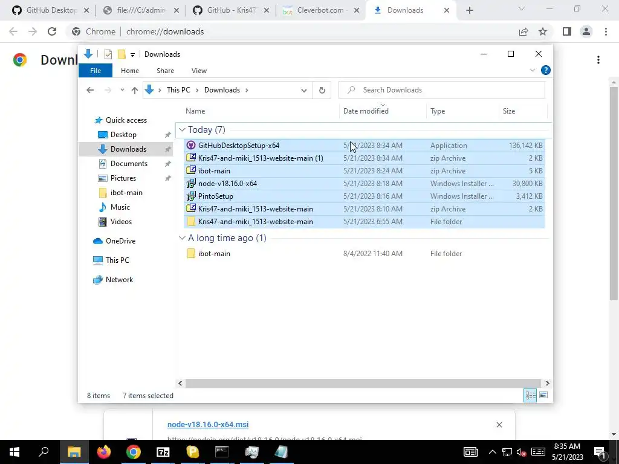Collapse the Today (7) group
Screen dimensions: 619x464
pyautogui.click(x=182, y=130)
